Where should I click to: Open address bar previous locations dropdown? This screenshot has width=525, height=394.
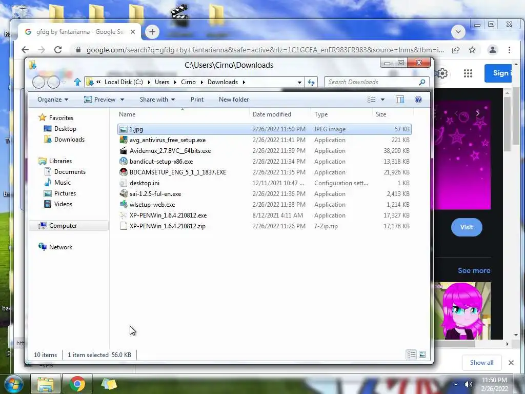pos(299,82)
